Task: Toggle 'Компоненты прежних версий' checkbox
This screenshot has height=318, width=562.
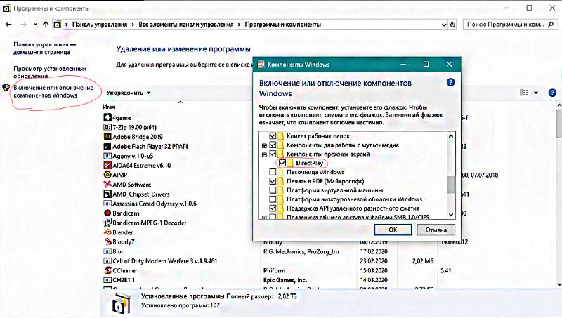Action: click(273, 154)
